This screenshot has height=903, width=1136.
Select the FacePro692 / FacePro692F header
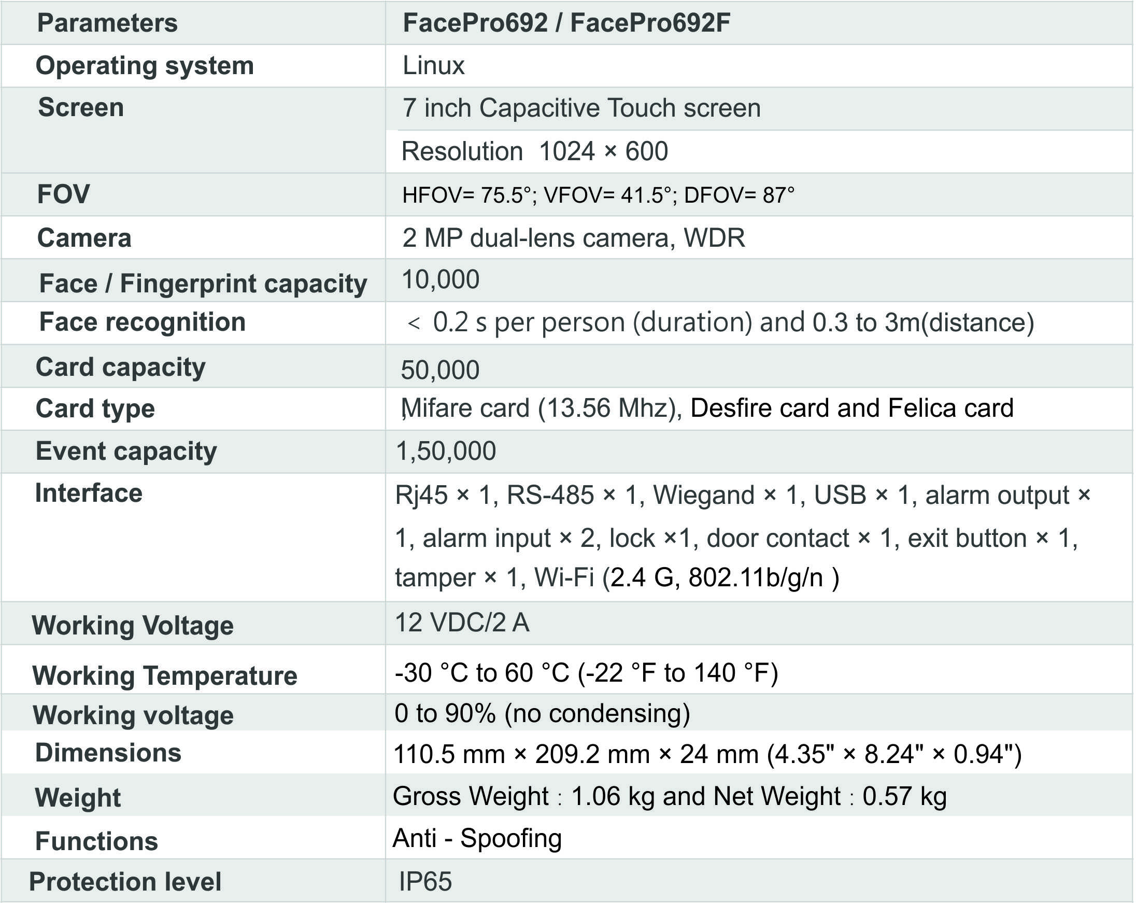[566, 23]
